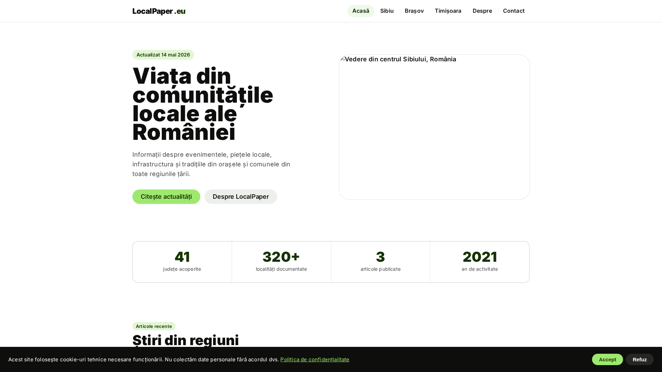Click the Citește actualități button

166,197
